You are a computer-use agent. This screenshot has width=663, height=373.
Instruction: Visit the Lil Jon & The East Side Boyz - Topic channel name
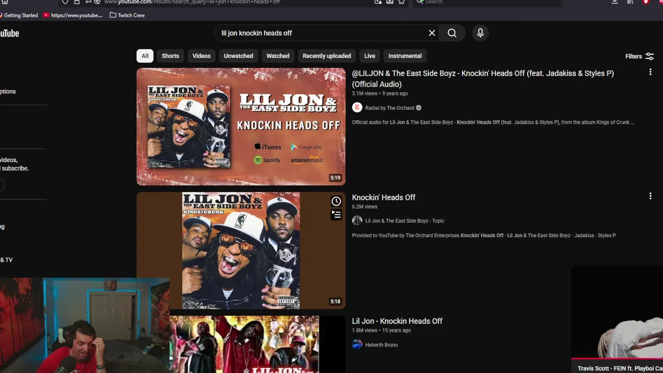405,221
